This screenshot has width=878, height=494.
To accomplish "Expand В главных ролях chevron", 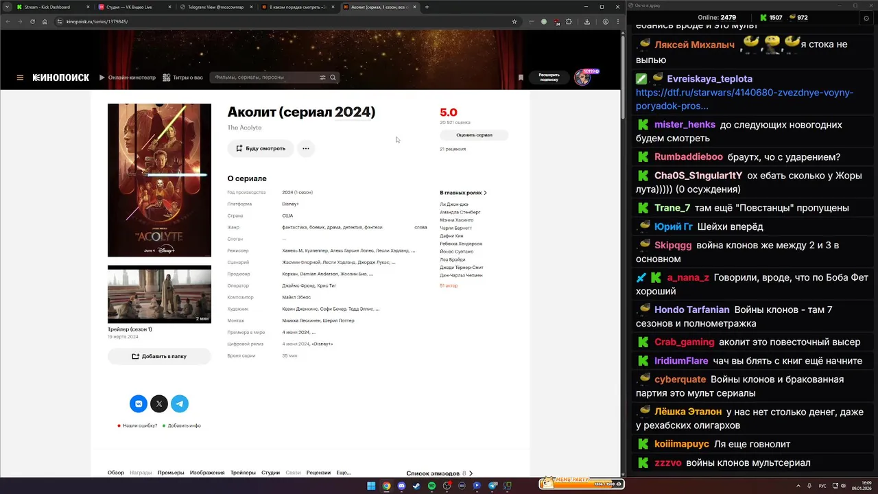I will 486,193.
